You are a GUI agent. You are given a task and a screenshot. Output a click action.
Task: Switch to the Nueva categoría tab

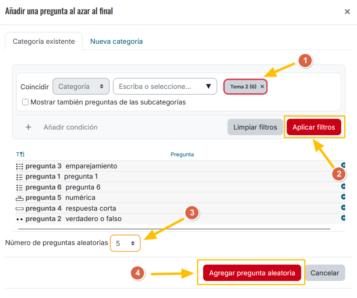[117, 42]
